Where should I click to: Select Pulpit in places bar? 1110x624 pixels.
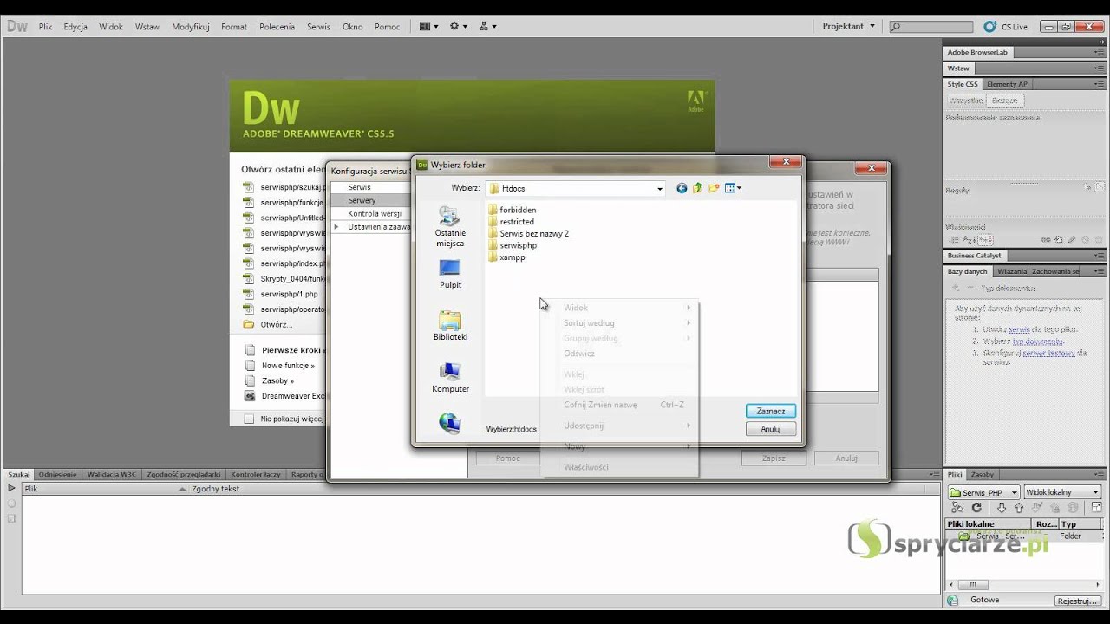click(x=450, y=274)
